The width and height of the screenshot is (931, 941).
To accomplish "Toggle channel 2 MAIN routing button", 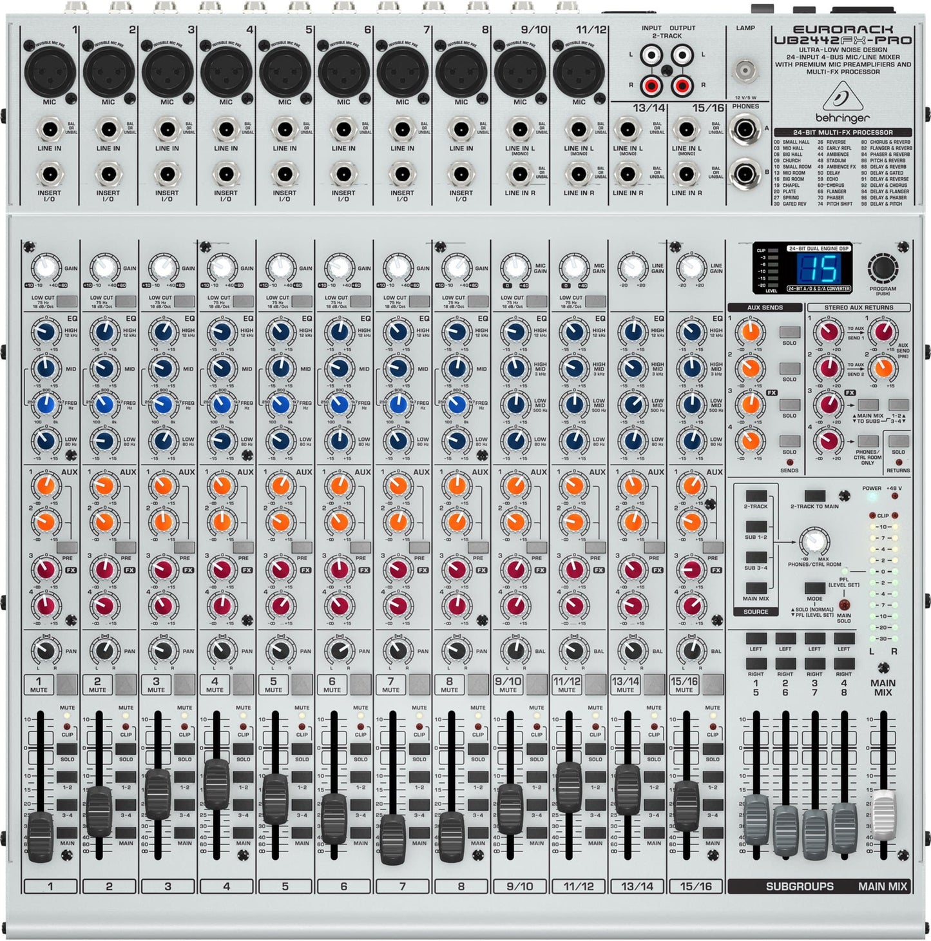I will click(x=126, y=833).
